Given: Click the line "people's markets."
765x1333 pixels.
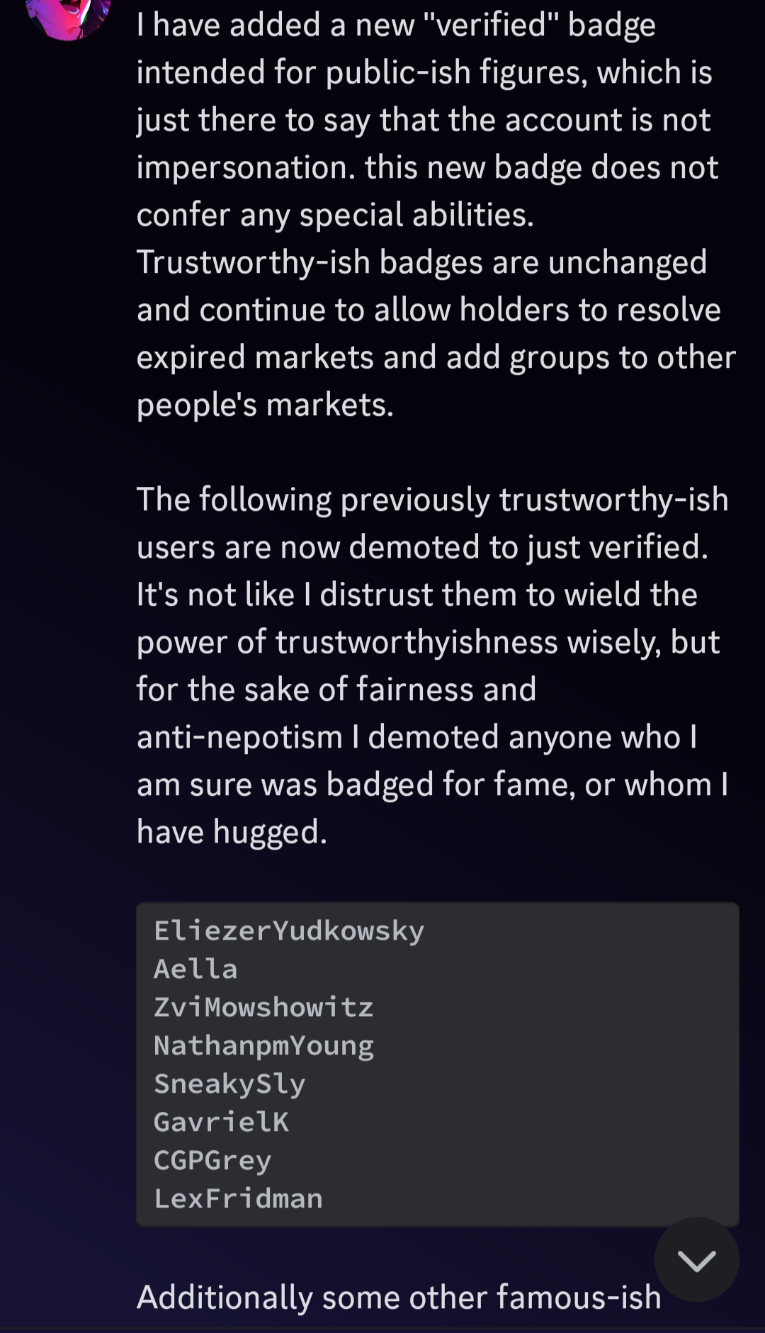Looking at the screenshot, I should pyautogui.click(x=265, y=405).
